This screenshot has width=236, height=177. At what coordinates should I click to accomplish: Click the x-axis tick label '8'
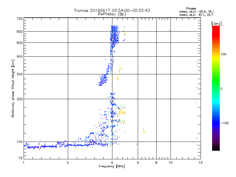pyautogui.click(x=156, y=163)
